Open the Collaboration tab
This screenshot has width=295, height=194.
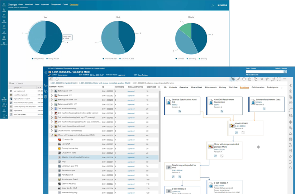click(258, 87)
